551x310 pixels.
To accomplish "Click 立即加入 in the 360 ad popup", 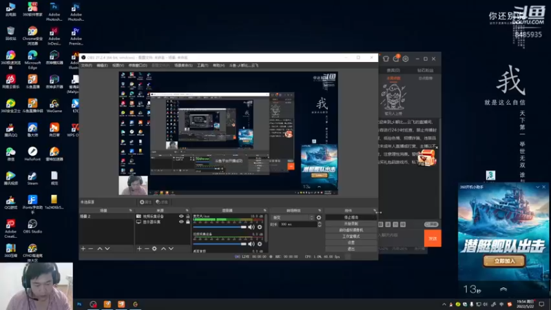I will click(x=504, y=261).
